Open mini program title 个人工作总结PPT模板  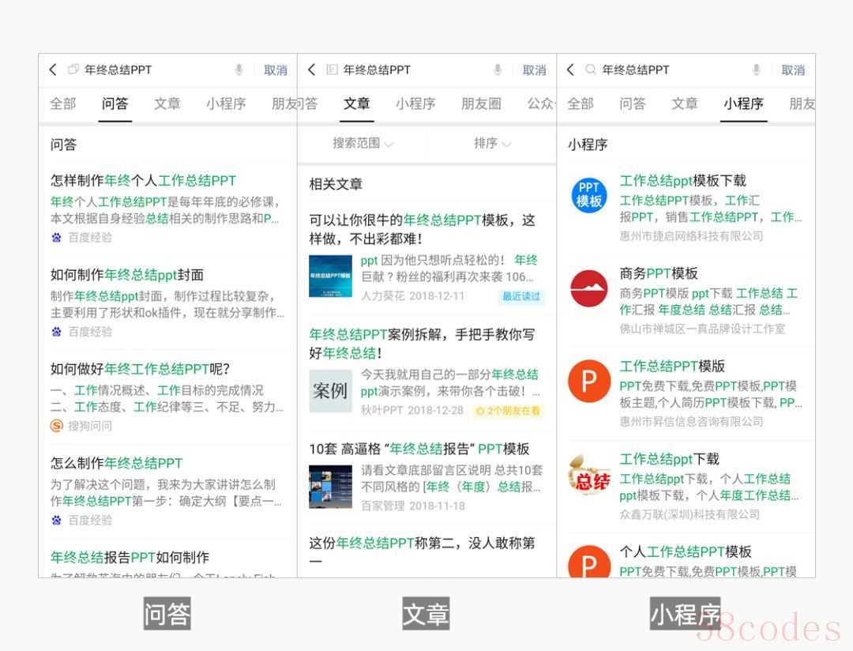686,552
